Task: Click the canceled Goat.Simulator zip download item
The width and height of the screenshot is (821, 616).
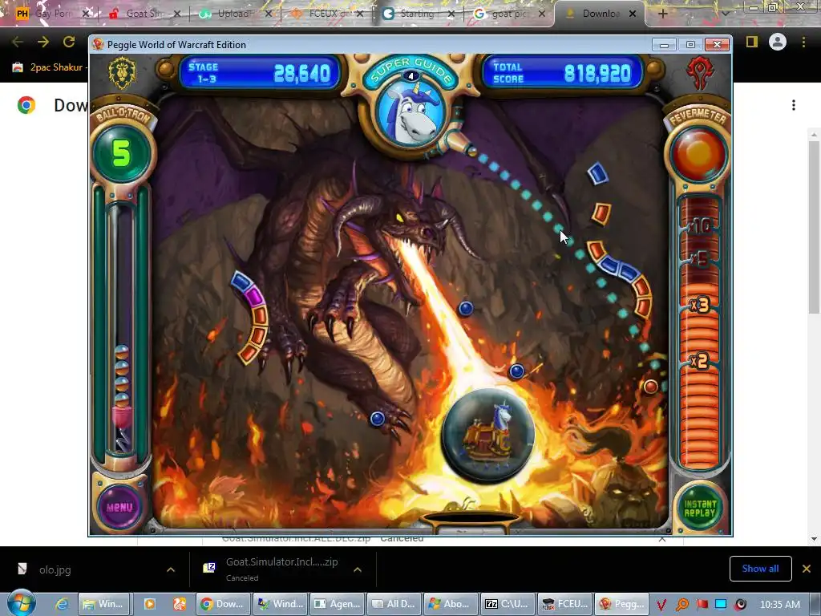Action: (281, 569)
